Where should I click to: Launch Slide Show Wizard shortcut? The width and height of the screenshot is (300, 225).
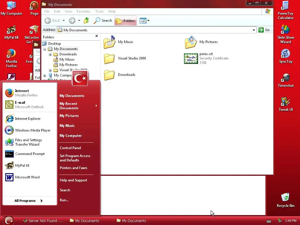point(285,34)
